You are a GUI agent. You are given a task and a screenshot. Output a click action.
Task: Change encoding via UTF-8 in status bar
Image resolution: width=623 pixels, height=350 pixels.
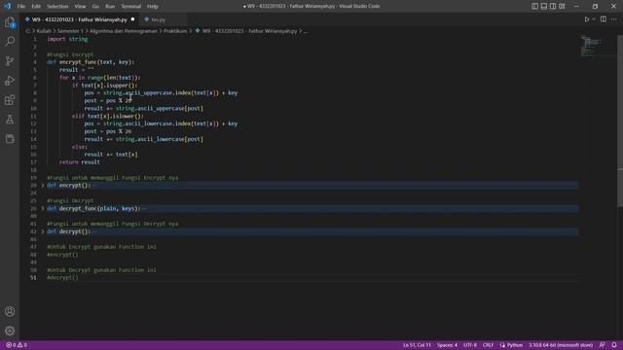[x=470, y=345]
